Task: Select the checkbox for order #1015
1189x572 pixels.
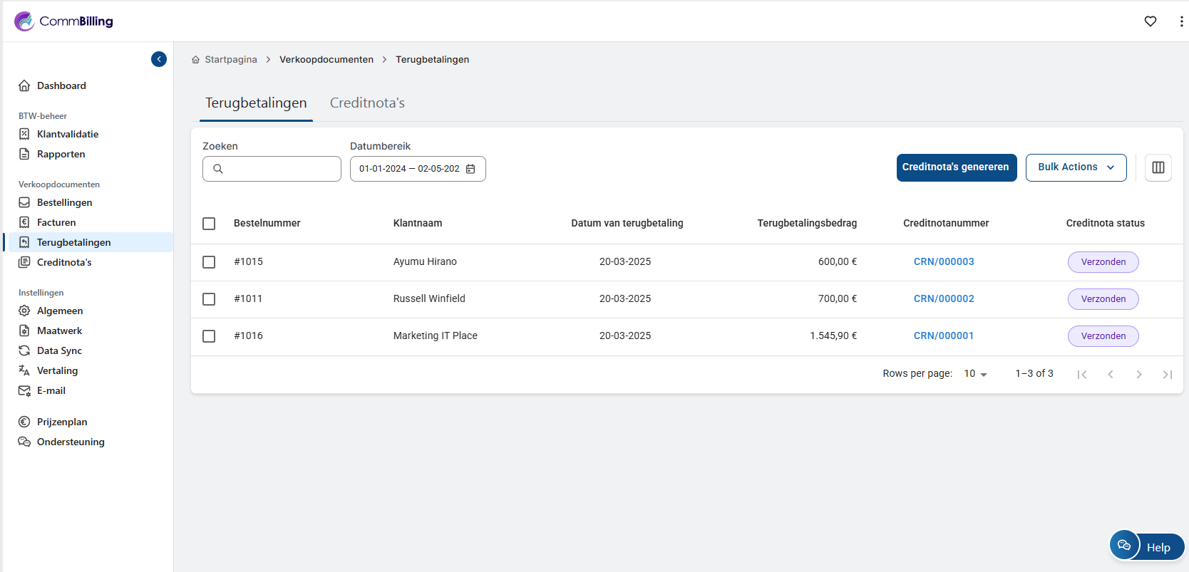Action: 209,262
